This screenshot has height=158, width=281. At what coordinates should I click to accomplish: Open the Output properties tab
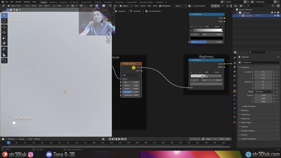click(x=234, y=67)
